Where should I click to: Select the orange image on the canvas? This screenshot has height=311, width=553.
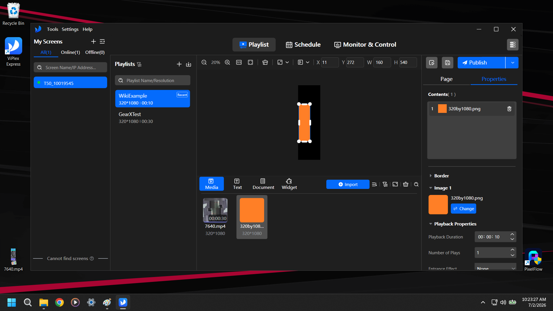tap(304, 123)
